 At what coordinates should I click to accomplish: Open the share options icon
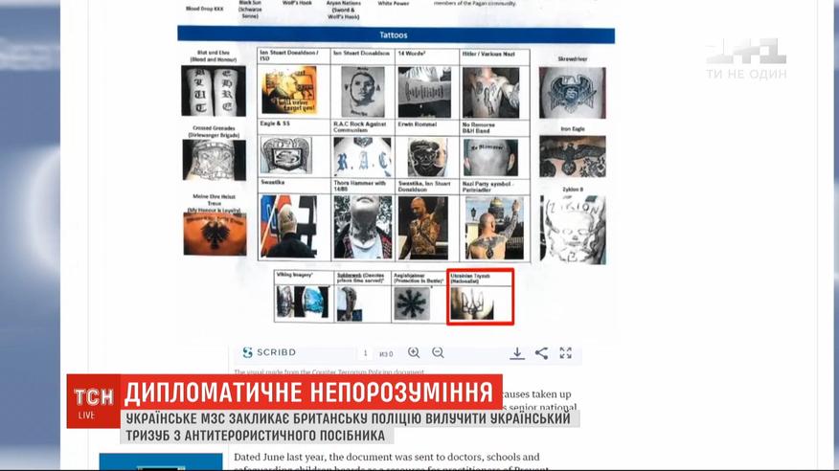[x=541, y=353]
